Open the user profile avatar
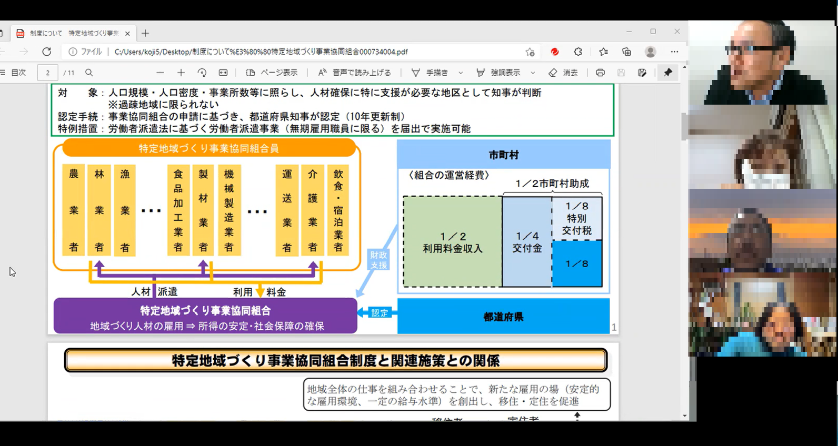Screen dimensions: 838x446 click(x=651, y=52)
